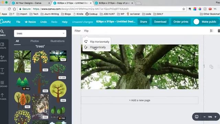Open the File menu
220x124 pixels.
(18, 22)
